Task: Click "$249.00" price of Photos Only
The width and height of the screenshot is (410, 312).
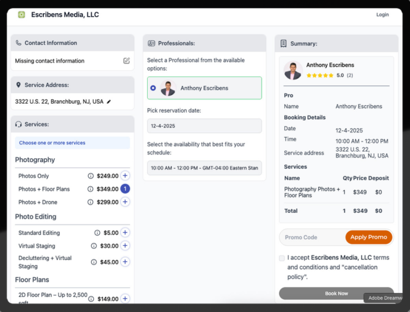Action: click(x=107, y=176)
